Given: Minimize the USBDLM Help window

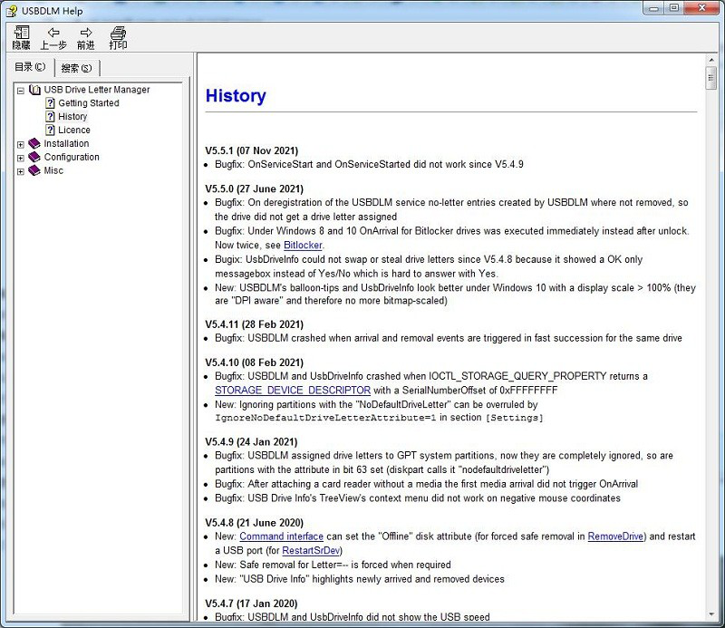Looking at the screenshot, I should pos(653,8).
